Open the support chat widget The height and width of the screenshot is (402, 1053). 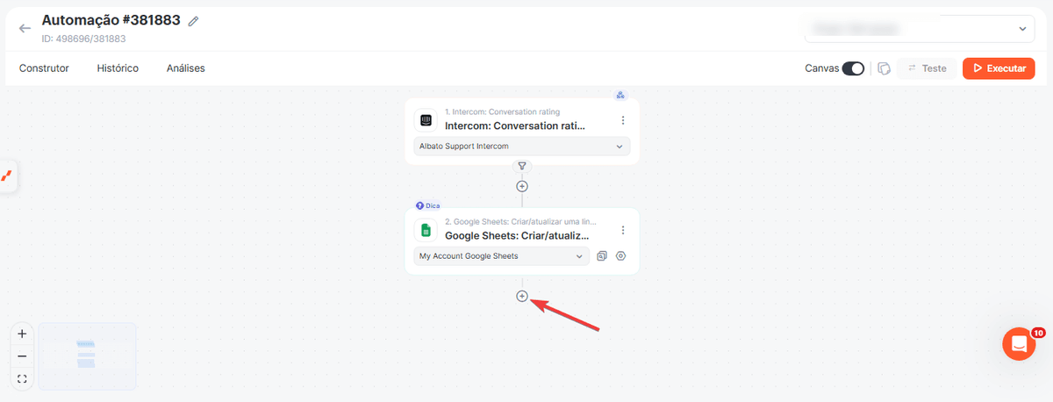(1019, 344)
